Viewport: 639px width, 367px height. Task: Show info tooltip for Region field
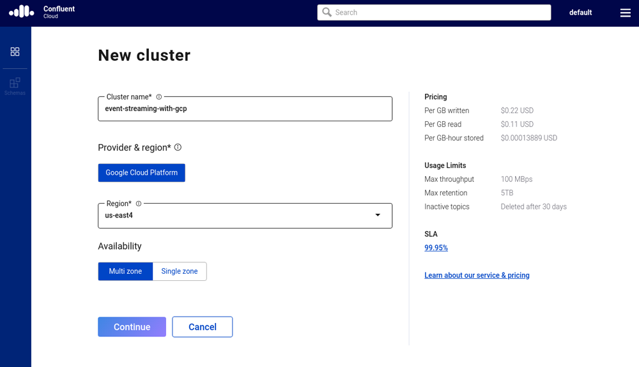coord(139,204)
